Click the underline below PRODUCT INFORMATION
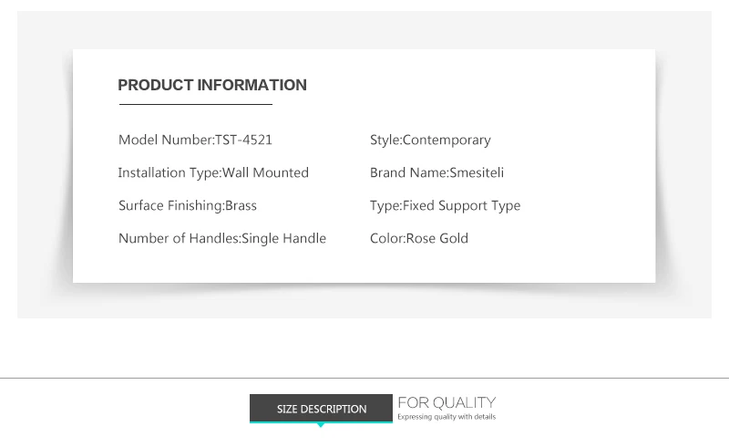Screen dimensions: 729x447 point(196,104)
